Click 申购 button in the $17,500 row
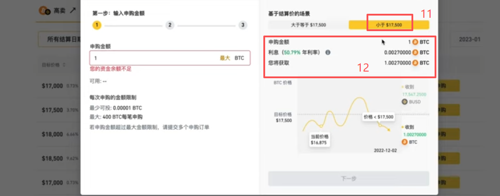 point(449,110)
